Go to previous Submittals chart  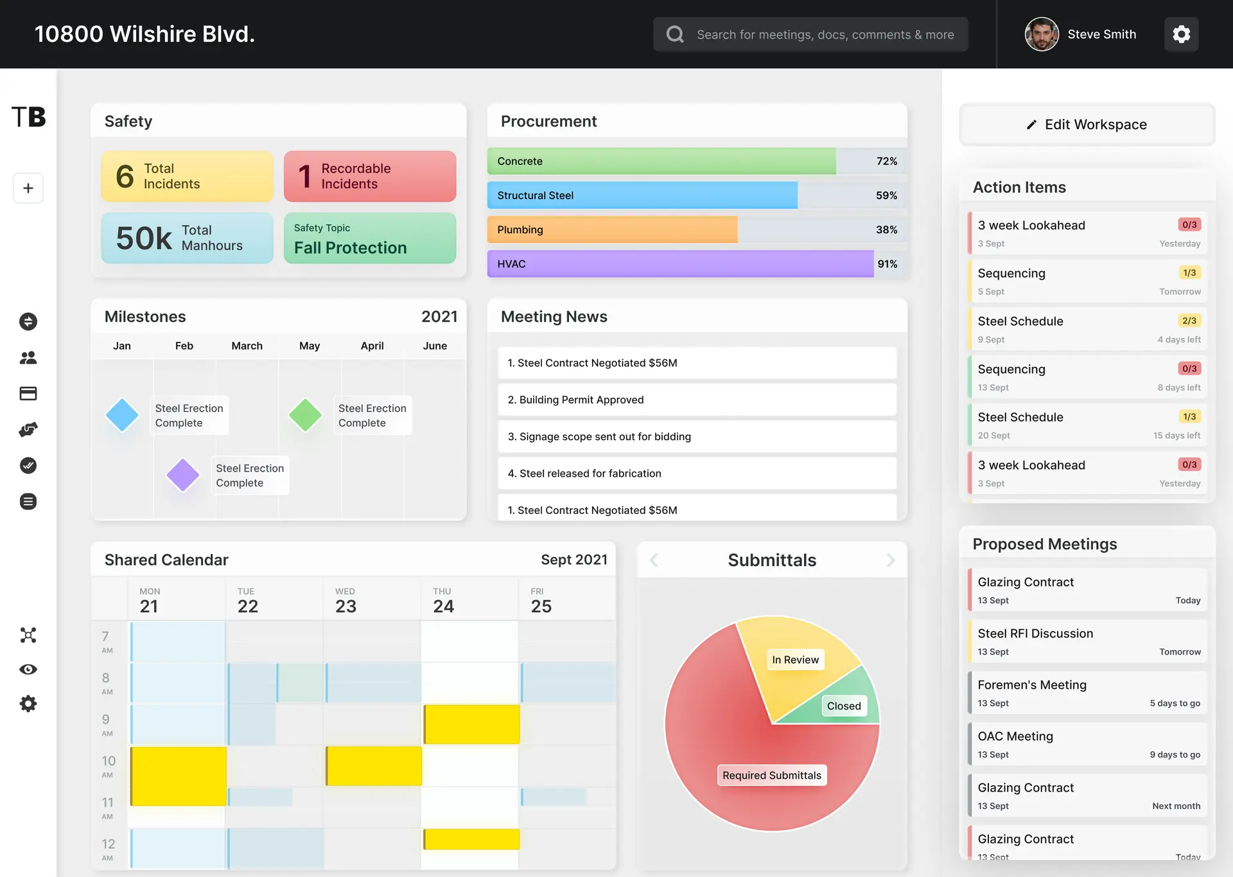(x=654, y=560)
